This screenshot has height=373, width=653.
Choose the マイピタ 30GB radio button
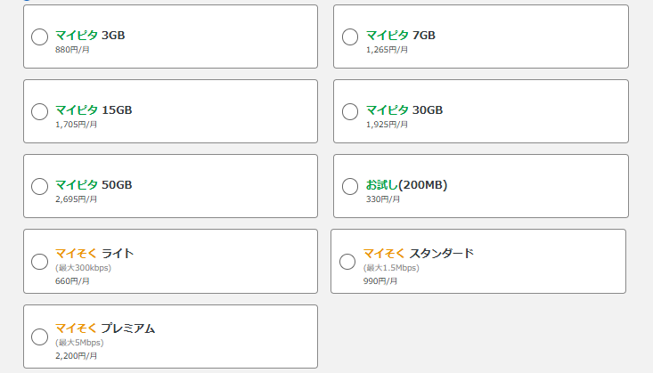pyautogui.click(x=350, y=111)
